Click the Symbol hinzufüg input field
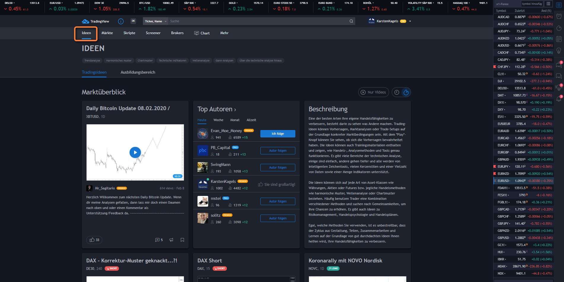564x282 pixels. 532,4
